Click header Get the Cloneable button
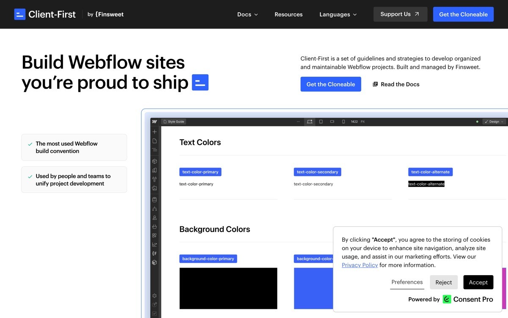The width and height of the screenshot is (508, 318). [x=463, y=14]
